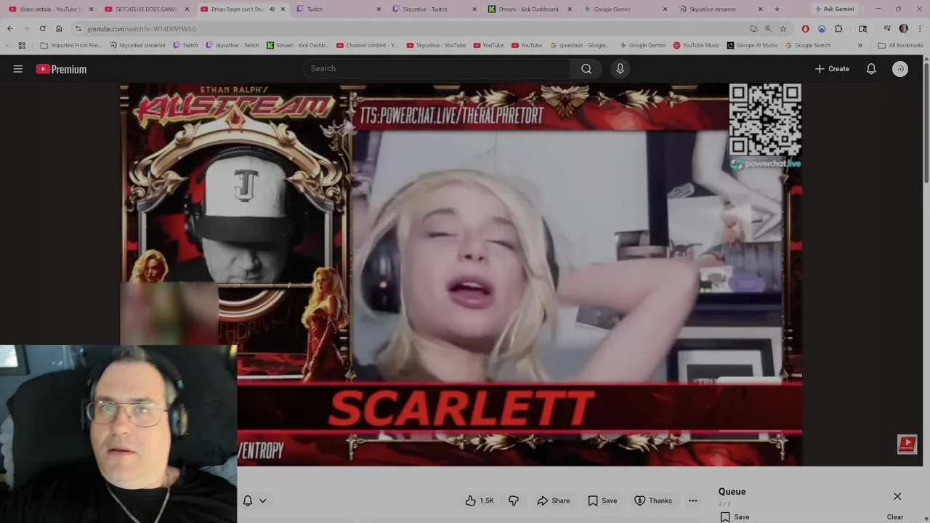View site information icon in address bar

(78, 28)
